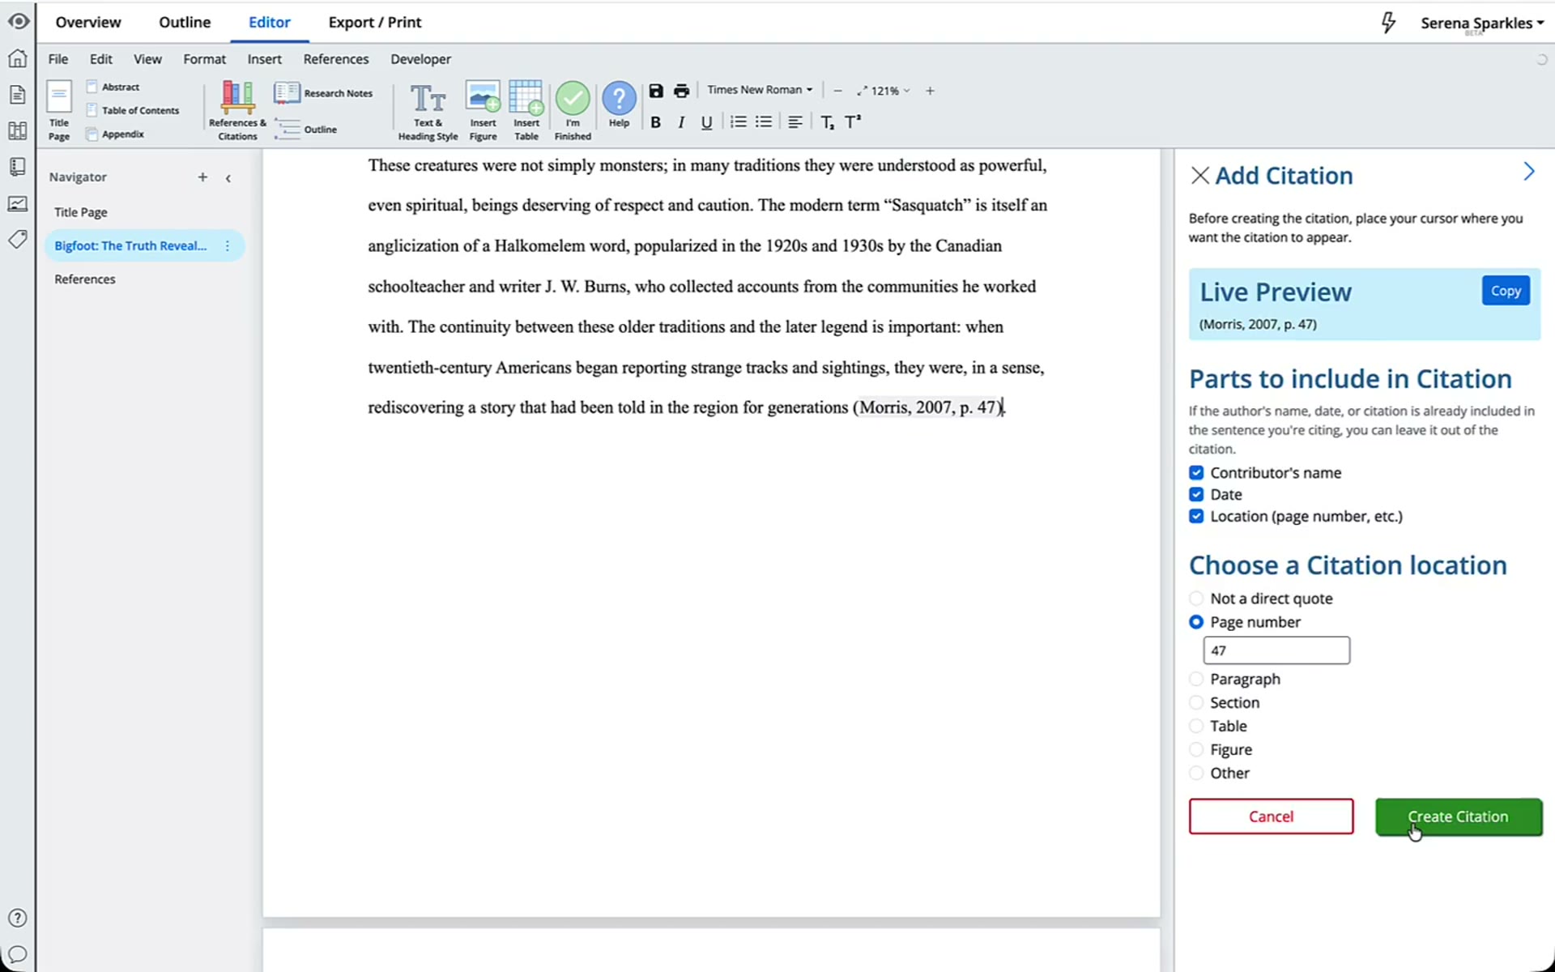Image resolution: width=1555 pixels, height=972 pixels.
Task: Open options menu for Bigfoot section
Action: pos(228,245)
